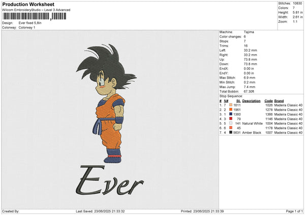Click the "Right:" label
Viewport: 305px width, 215px height.
tap(224, 55)
